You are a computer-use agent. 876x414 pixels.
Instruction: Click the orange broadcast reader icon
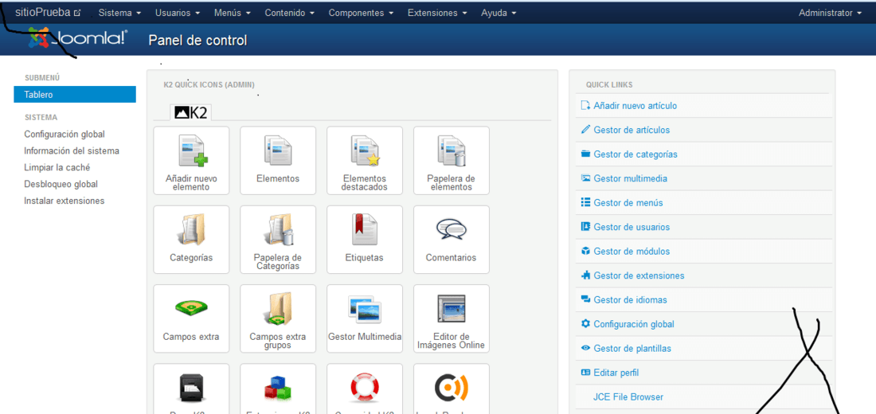tap(451, 387)
